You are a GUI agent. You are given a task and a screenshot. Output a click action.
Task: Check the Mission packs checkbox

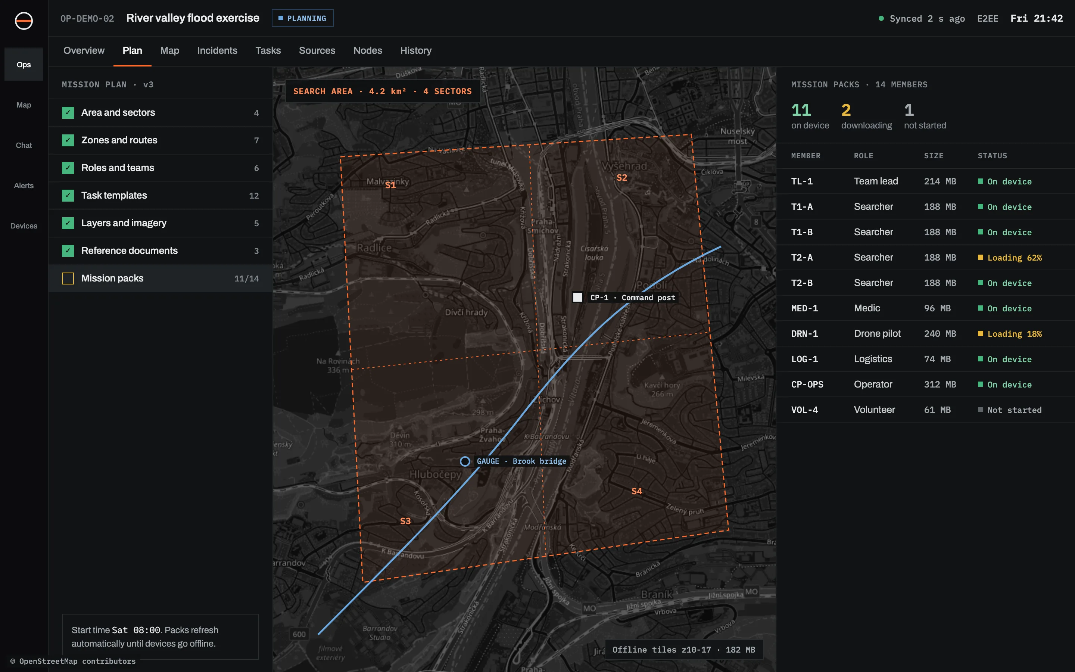pyautogui.click(x=68, y=278)
